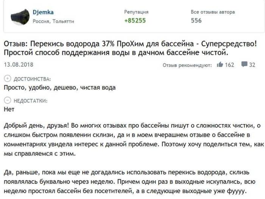265x199 pixels.
Task: Click the Все отзывы автора label
Action: 212,12
